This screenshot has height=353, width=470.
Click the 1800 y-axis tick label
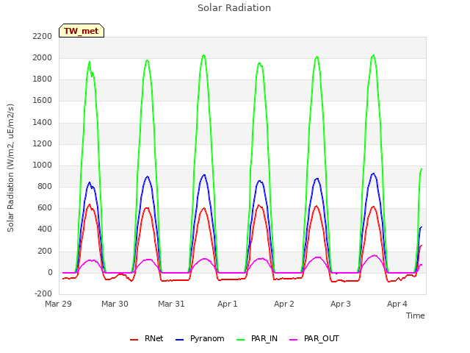(43, 79)
